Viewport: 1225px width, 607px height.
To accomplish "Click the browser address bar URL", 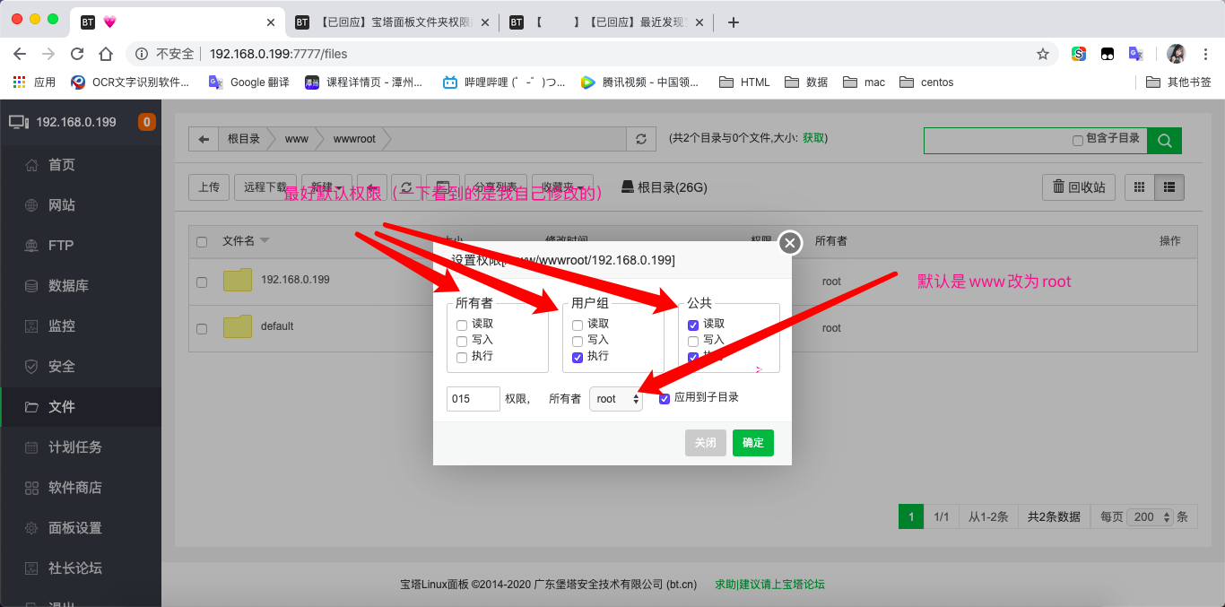I will click(279, 54).
